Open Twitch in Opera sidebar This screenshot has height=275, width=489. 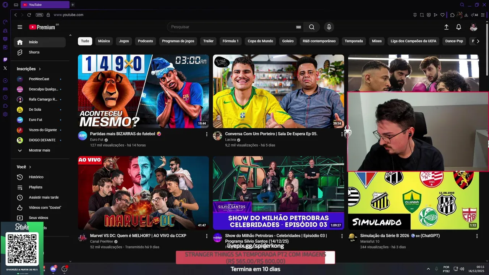coord(5,60)
